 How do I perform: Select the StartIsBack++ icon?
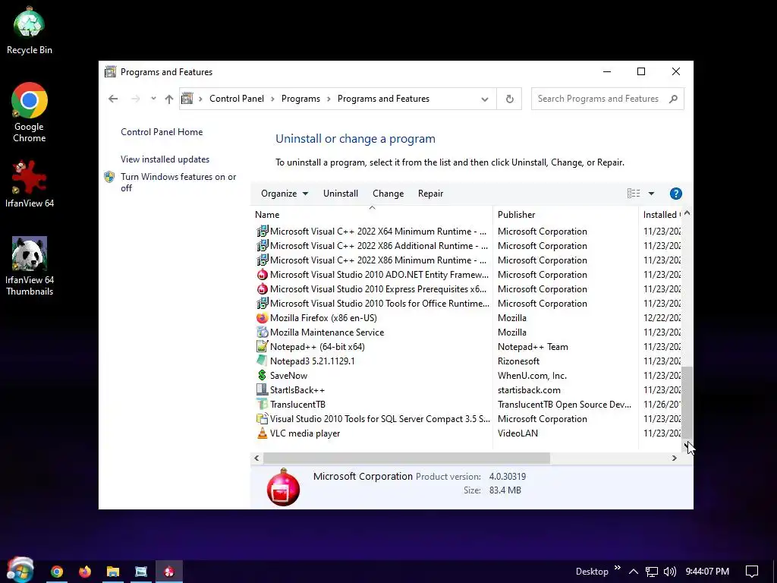coord(262,389)
